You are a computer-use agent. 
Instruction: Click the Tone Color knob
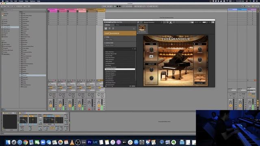click(151, 49)
